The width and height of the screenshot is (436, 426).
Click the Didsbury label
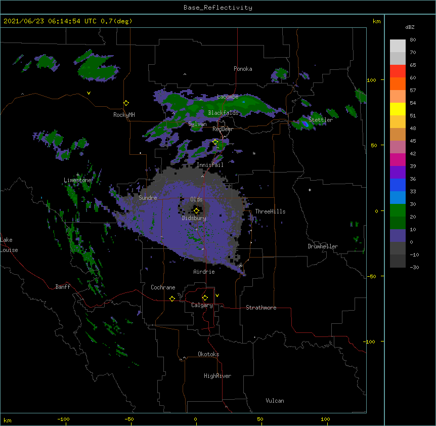click(x=194, y=218)
